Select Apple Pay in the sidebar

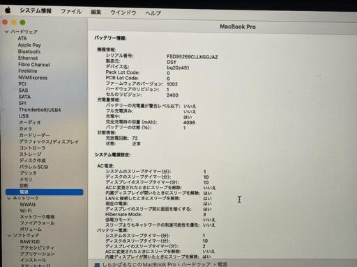pyautogui.click(x=29, y=45)
